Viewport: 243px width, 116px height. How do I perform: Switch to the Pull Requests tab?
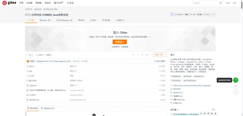65,20
